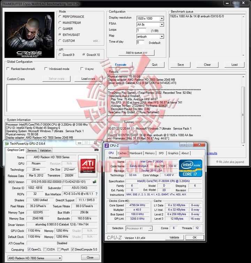Click the Loops input field
The width and height of the screenshot is (251, 263).
[x=141, y=30]
